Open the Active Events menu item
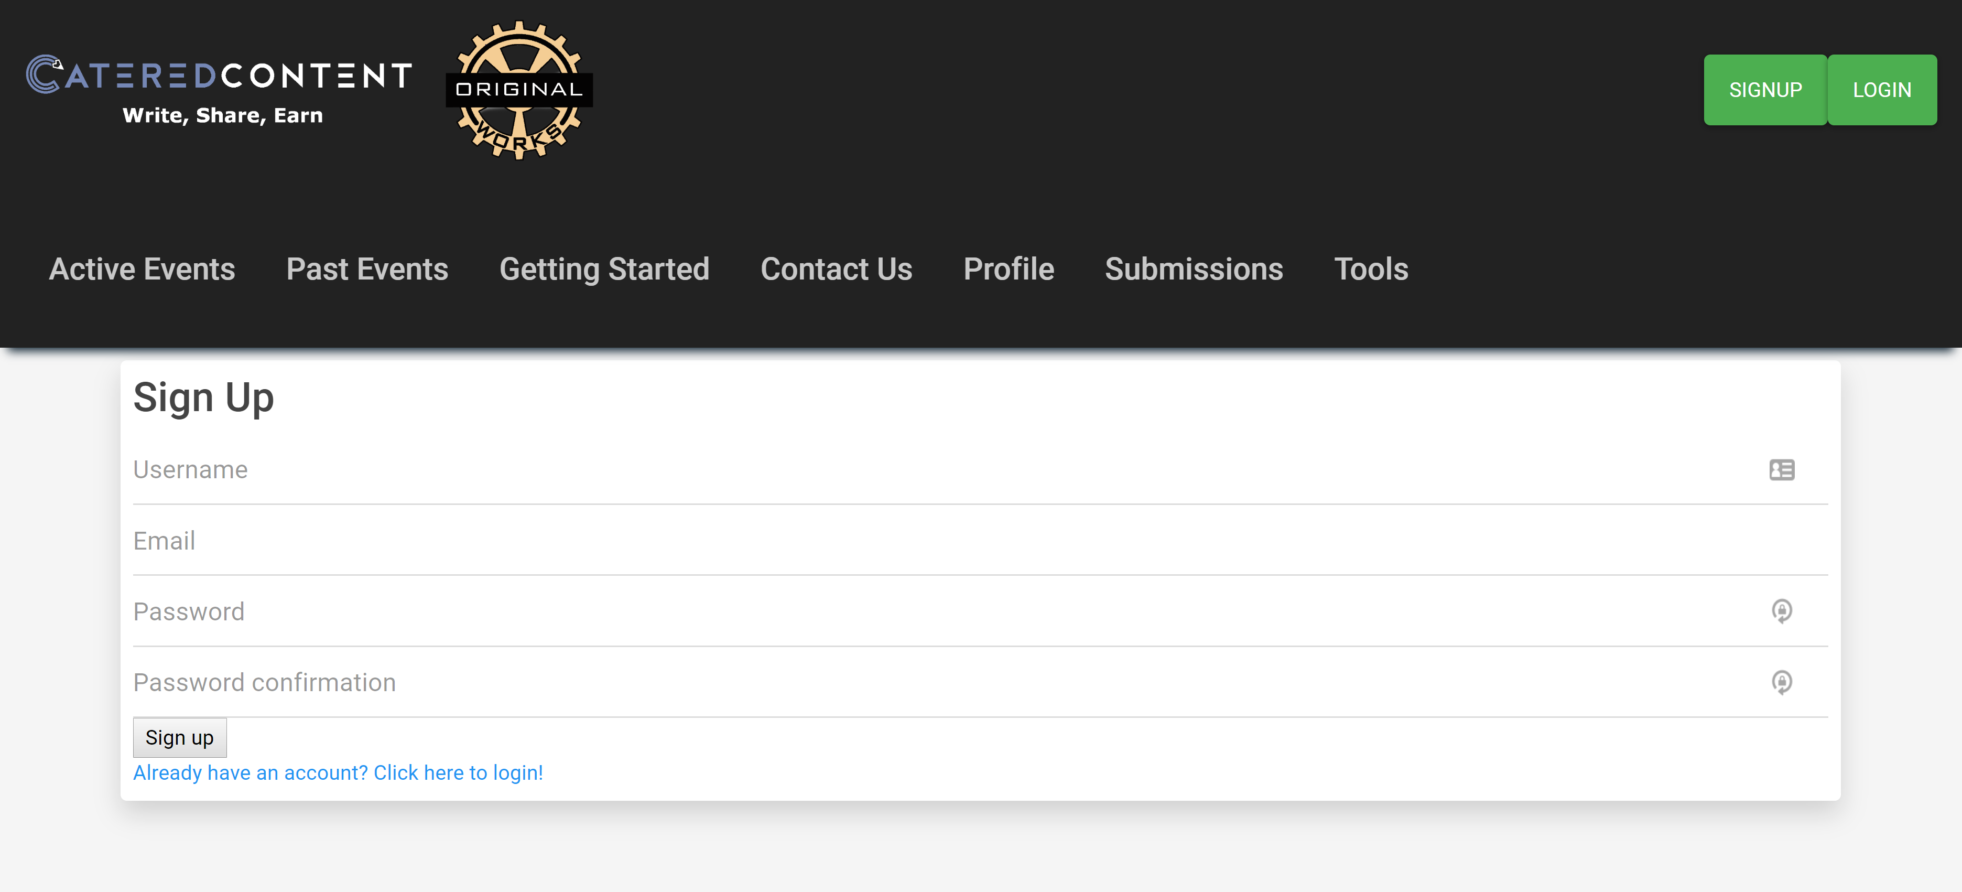This screenshot has width=1962, height=892. click(x=142, y=269)
